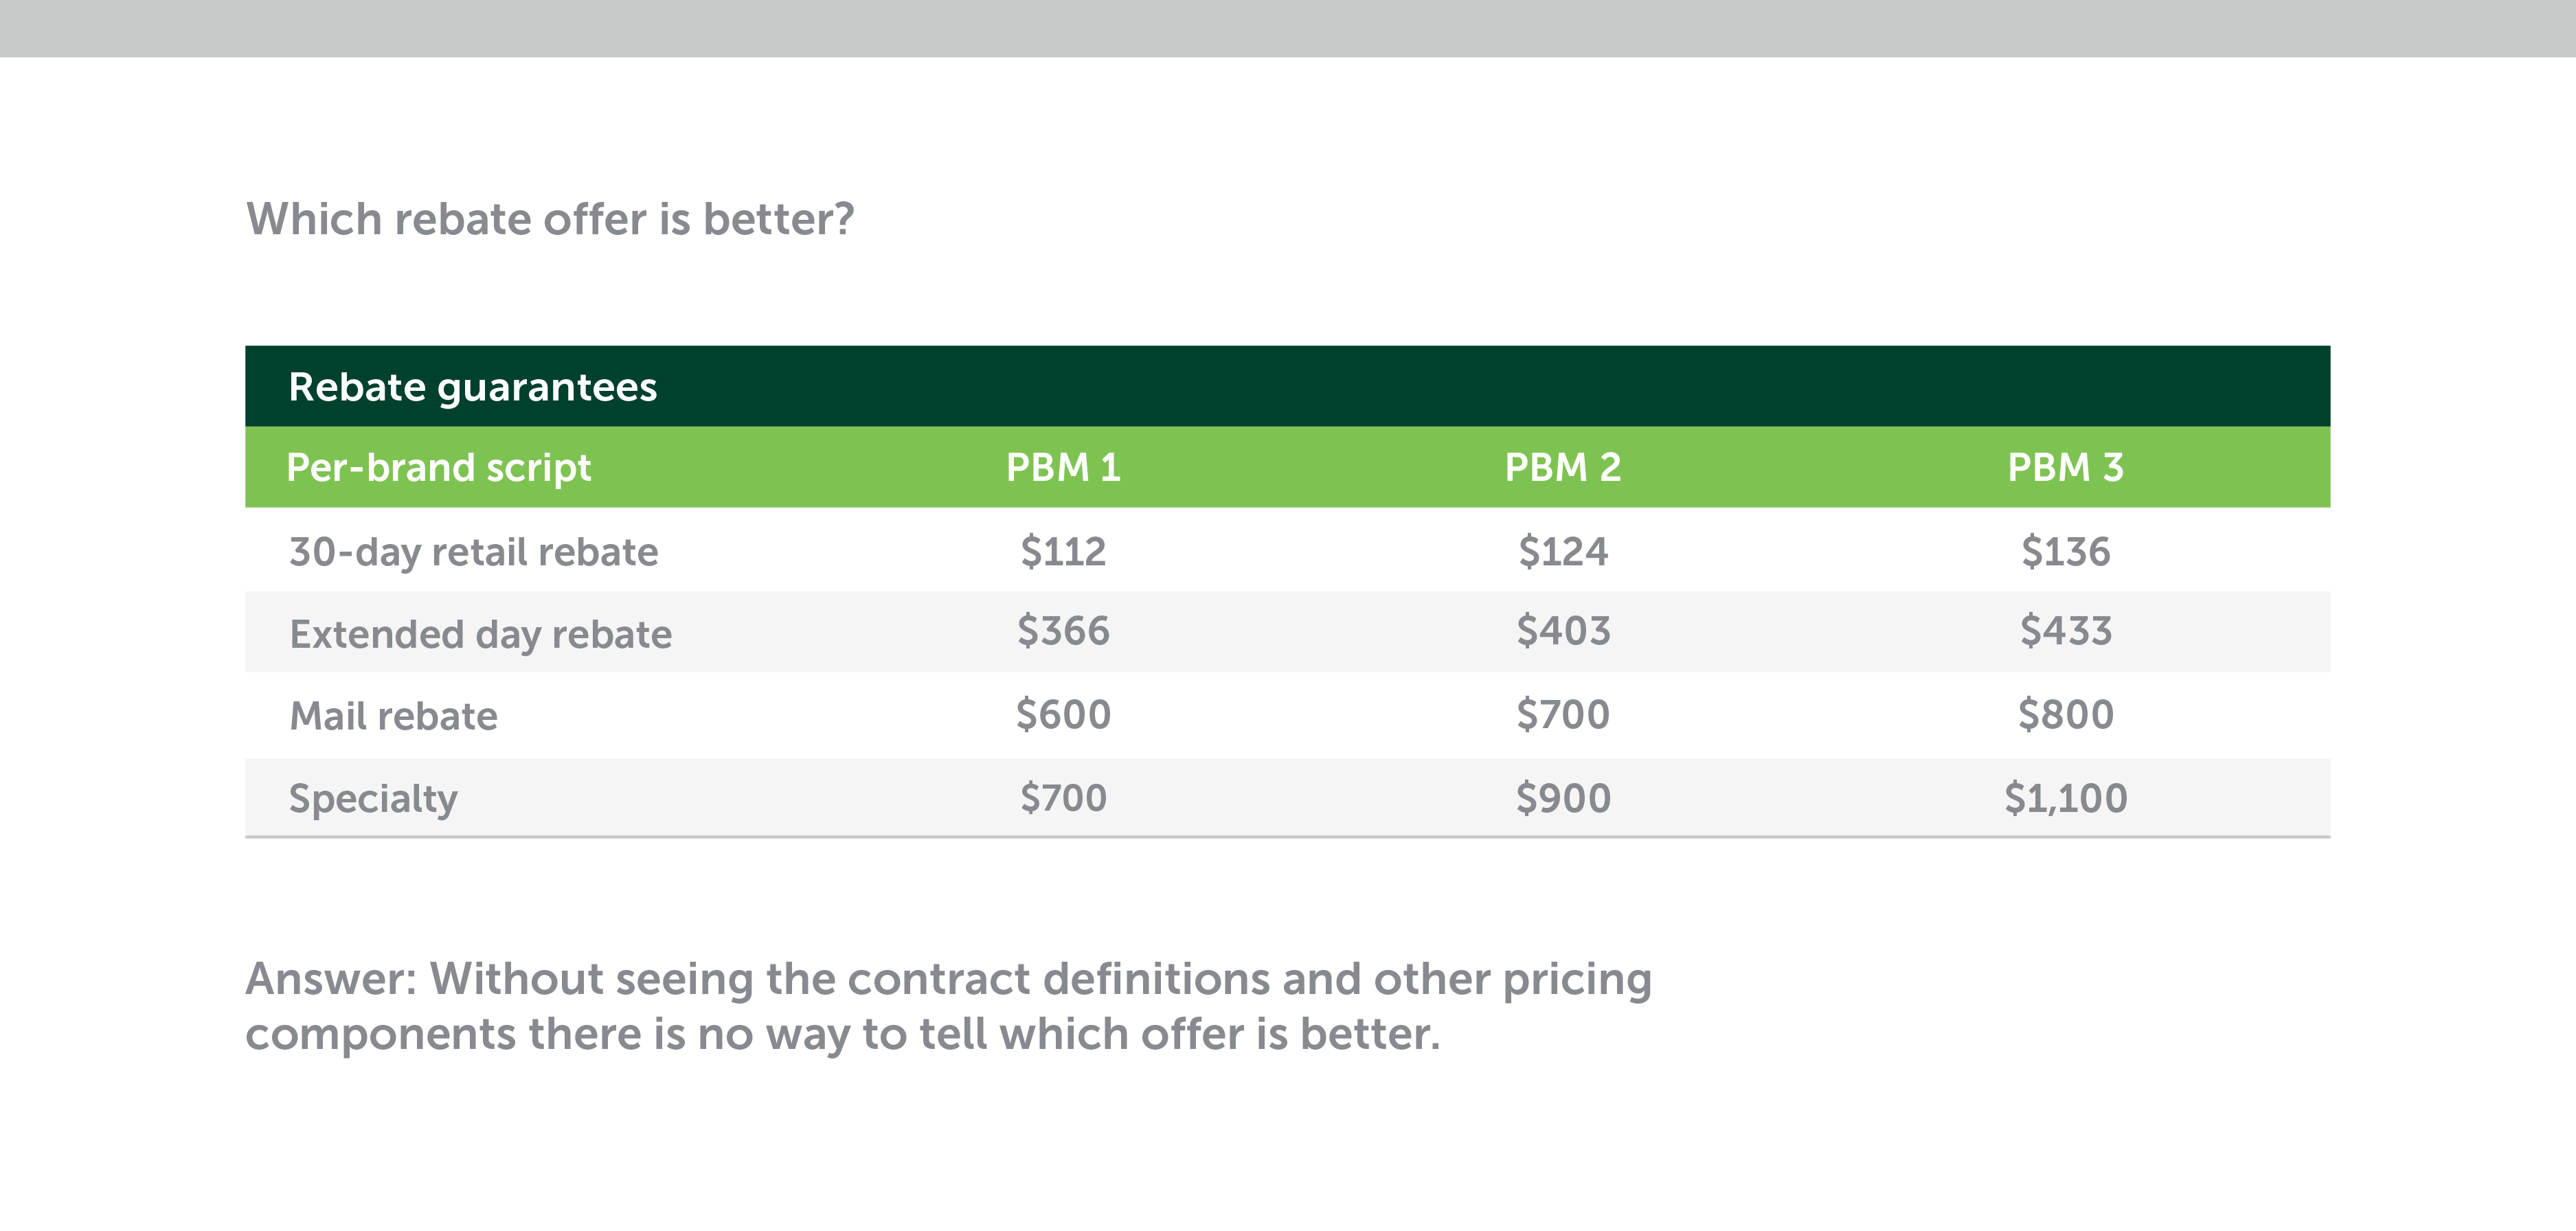Viewport: 2576px width, 1231px height.
Task: Click the Answer paragraph text
Action: (947, 1006)
